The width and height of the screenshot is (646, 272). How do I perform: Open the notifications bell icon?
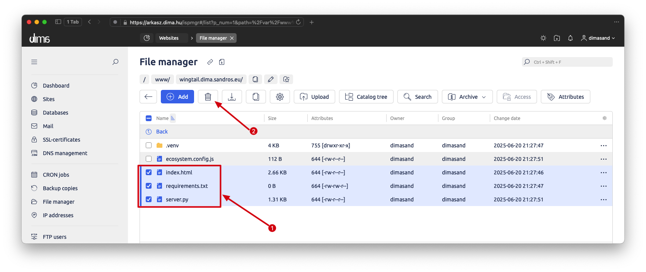click(x=570, y=38)
